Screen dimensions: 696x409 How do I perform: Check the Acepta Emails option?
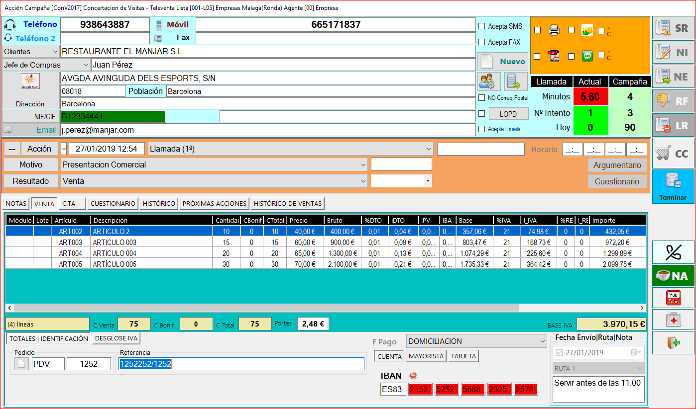(x=481, y=129)
